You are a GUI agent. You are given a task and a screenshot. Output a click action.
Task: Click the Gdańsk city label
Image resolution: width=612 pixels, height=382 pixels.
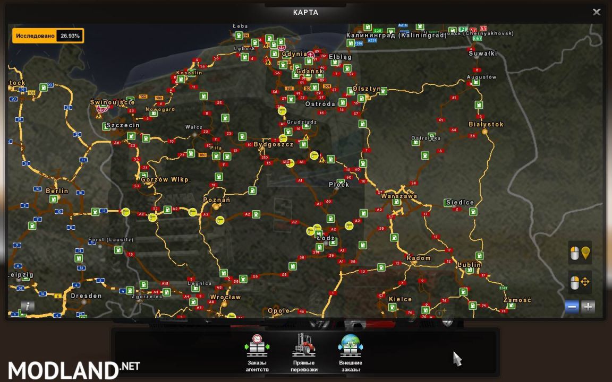tap(310, 71)
